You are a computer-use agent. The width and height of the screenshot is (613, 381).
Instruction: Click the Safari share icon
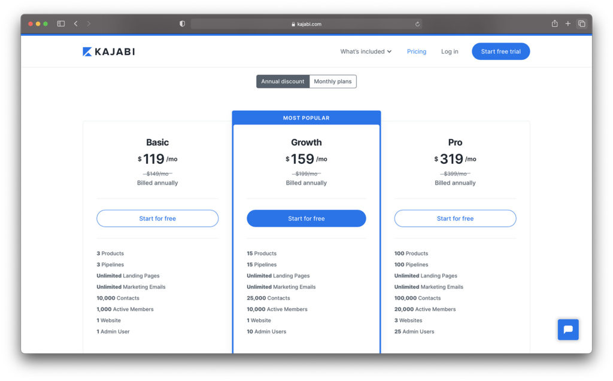coord(554,24)
